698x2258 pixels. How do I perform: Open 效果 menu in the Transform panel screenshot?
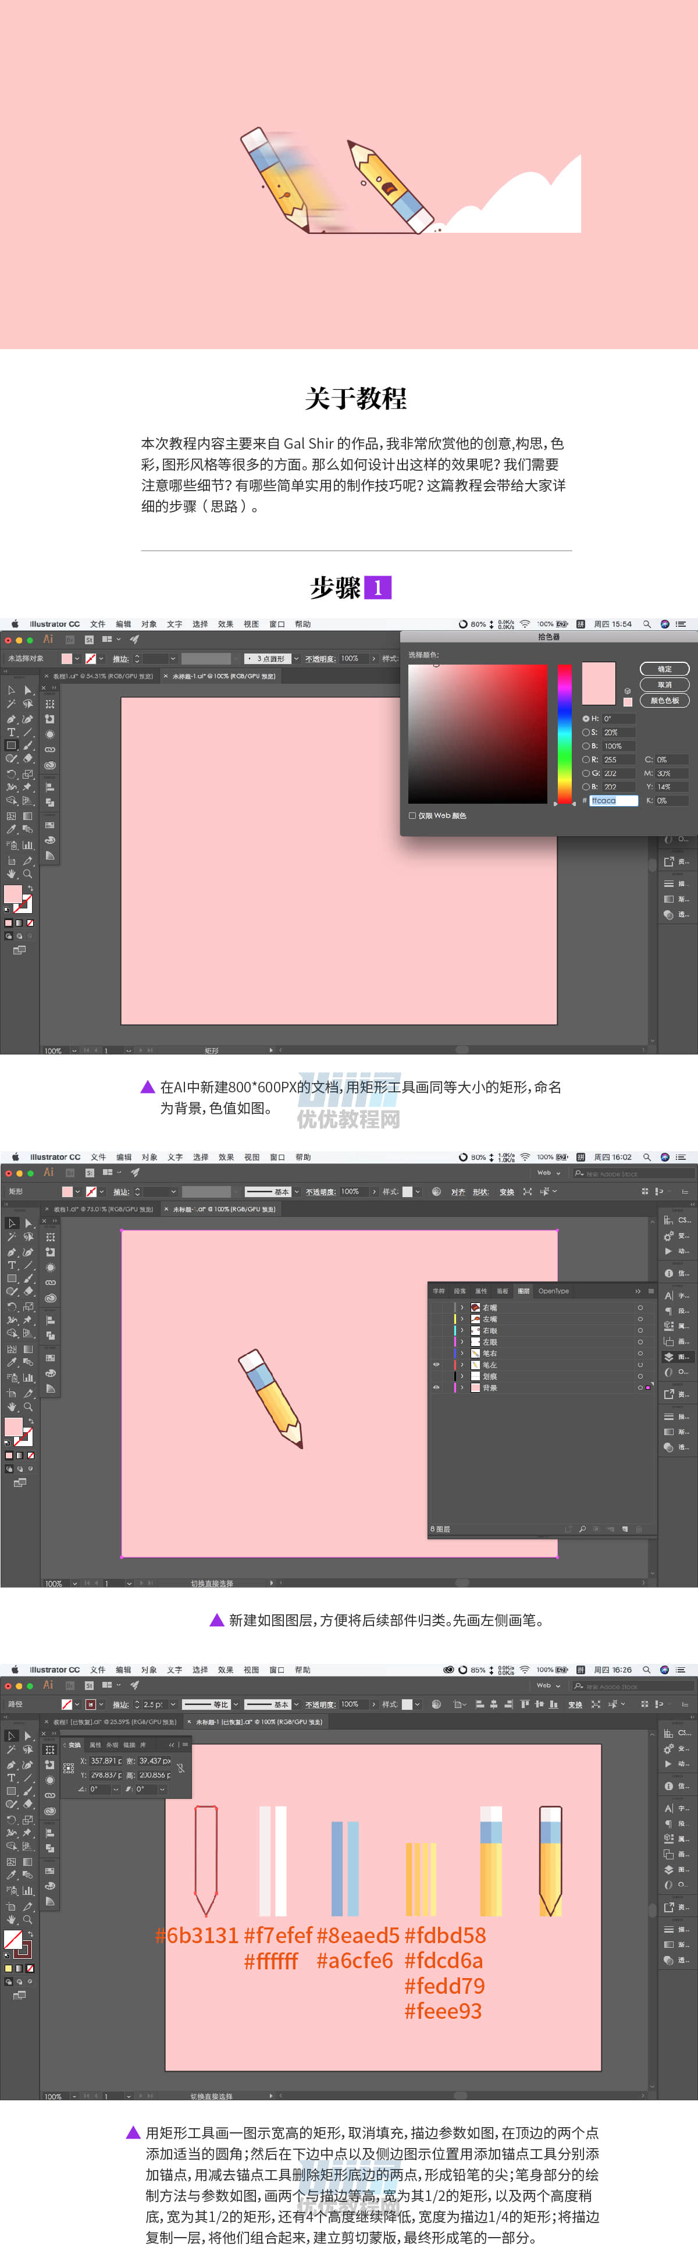click(x=225, y=1670)
